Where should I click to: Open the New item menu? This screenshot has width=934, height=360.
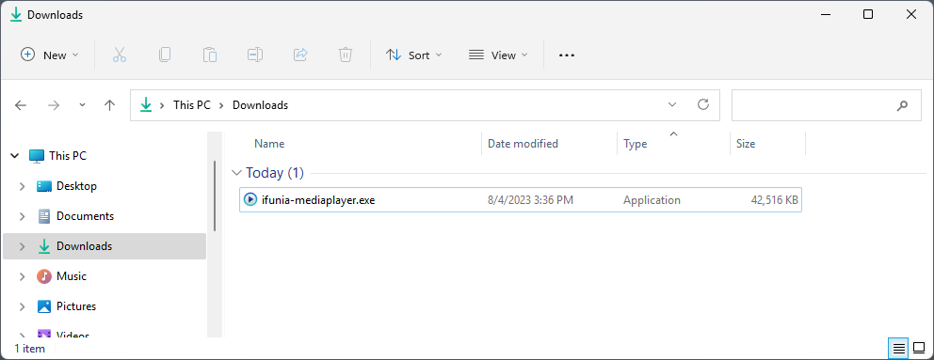coord(50,55)
